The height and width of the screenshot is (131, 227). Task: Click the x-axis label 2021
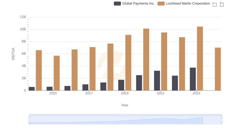click(x=160, y=93)
